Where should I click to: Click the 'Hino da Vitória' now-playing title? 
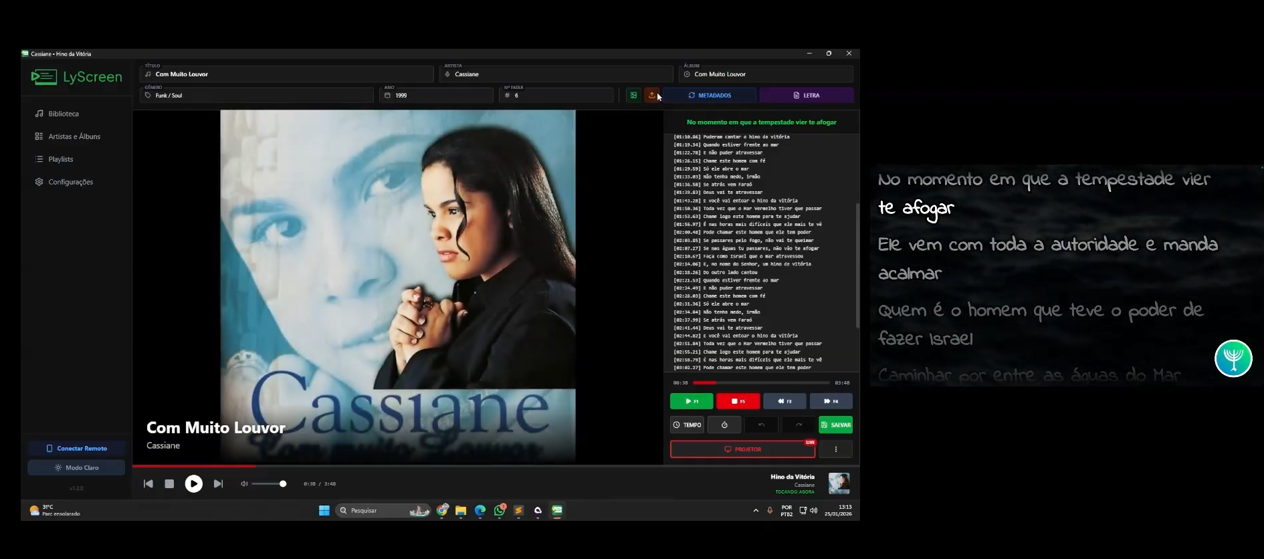click(793, 477)
